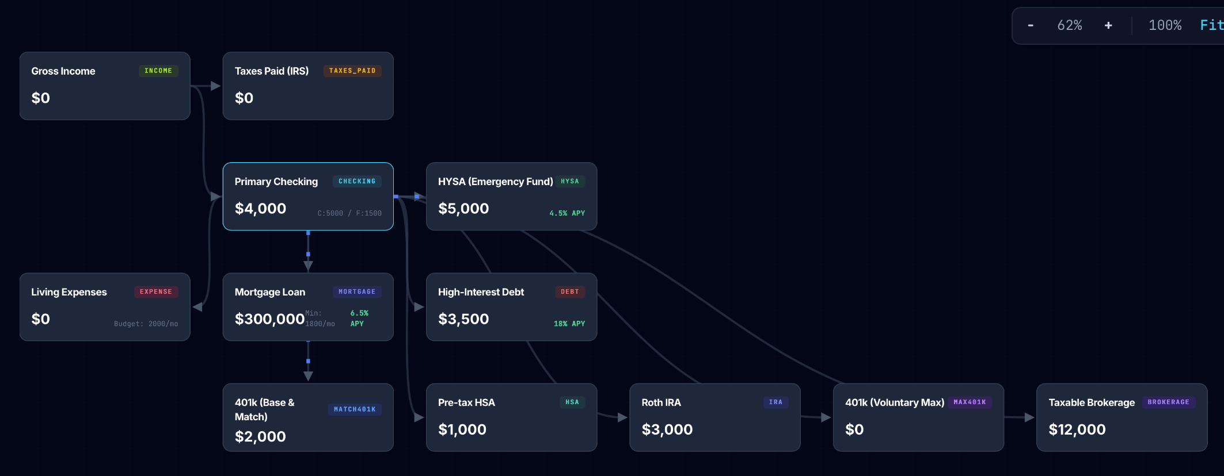Click the zoom out minus button
Image resolution: width=1224 pixels, height=476 pixels.
tap(1031, 25)
